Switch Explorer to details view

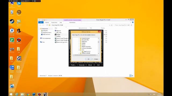coord(130,75)
